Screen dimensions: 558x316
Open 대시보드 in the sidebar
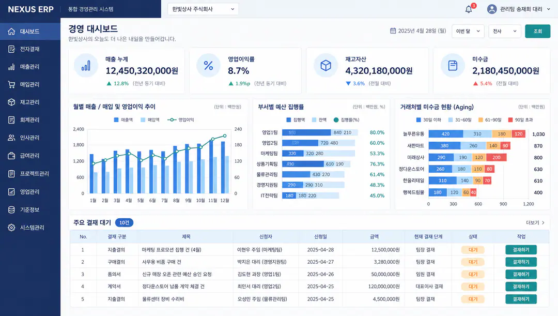30,32
